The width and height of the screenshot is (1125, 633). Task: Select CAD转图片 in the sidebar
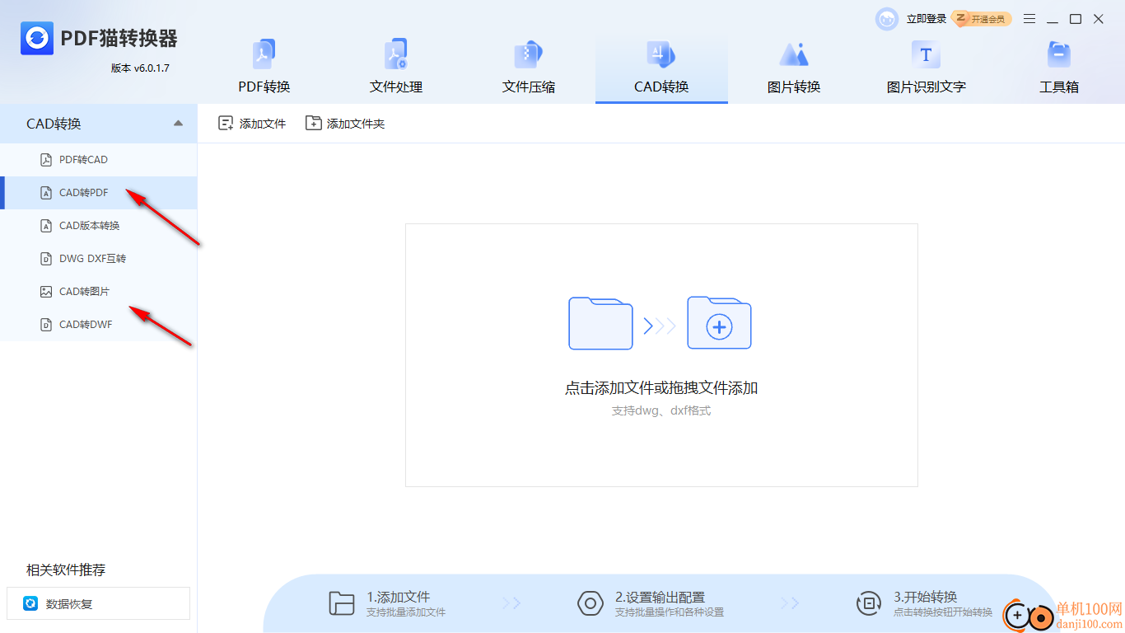[x=99, y=292]
